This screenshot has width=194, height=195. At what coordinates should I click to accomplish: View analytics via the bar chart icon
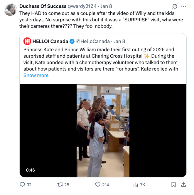point(136,184)
